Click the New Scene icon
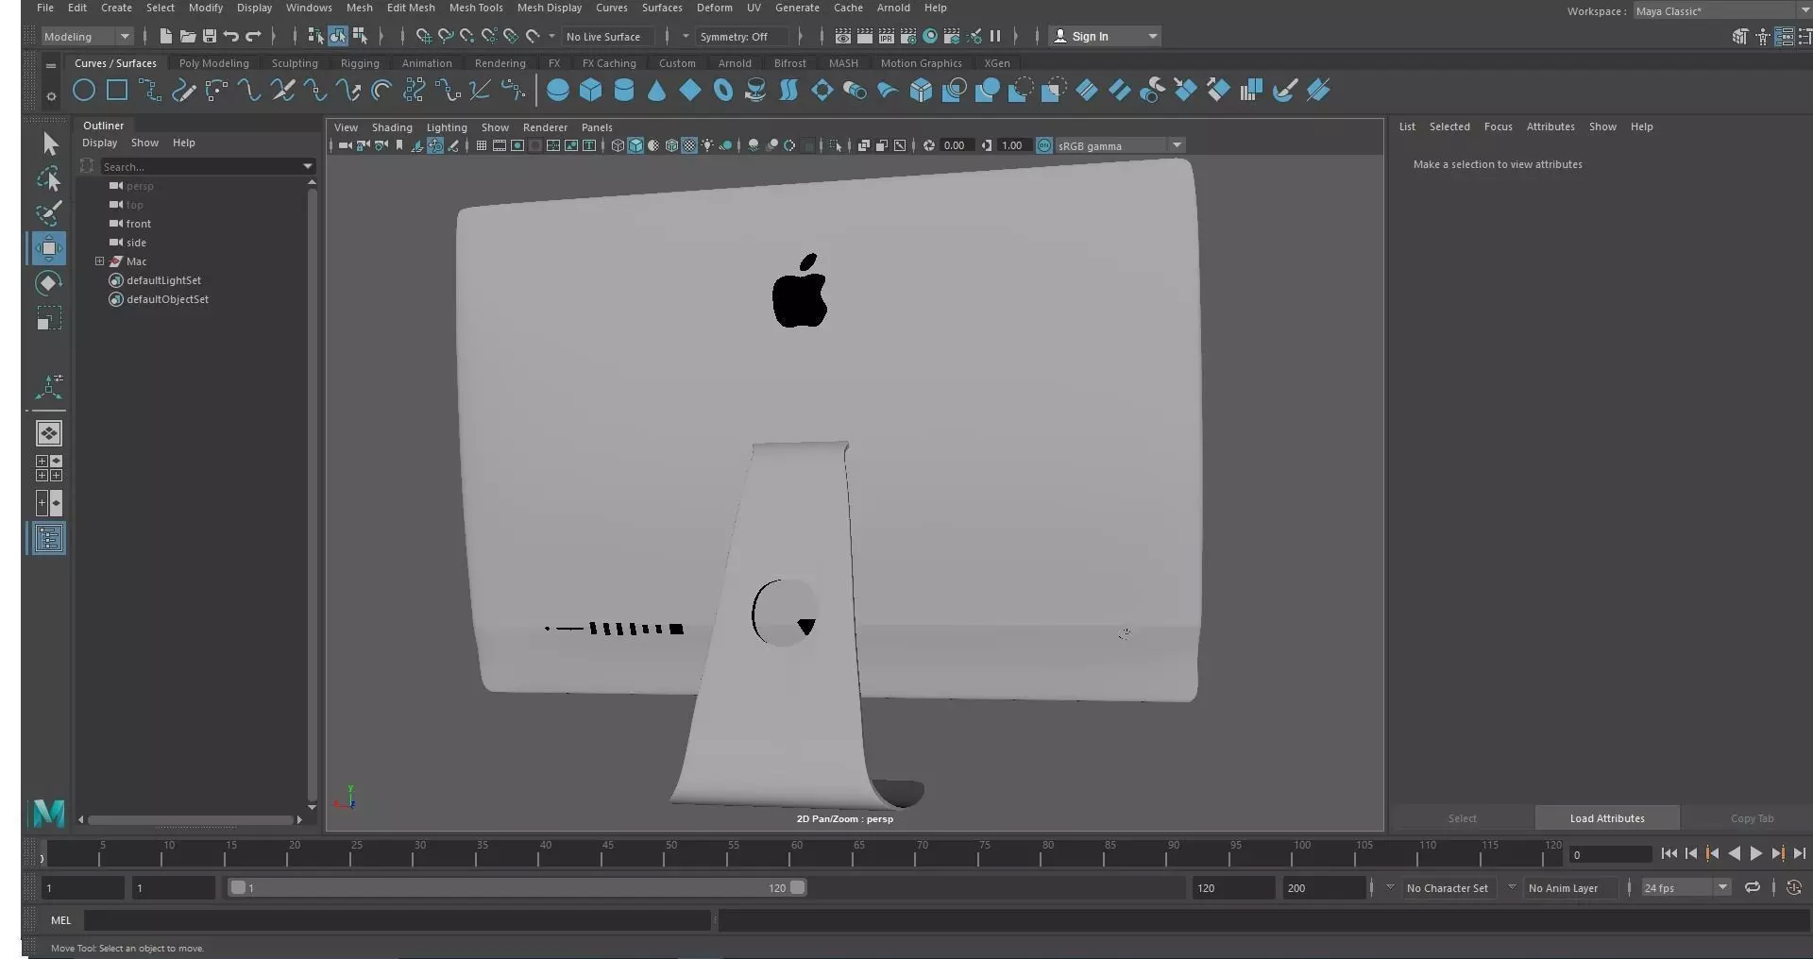1813x959 pixels. 166,36
